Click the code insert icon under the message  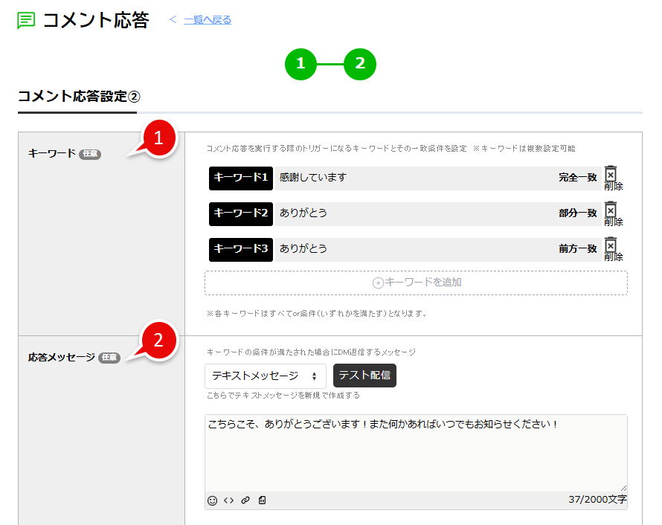coord(229,500)
